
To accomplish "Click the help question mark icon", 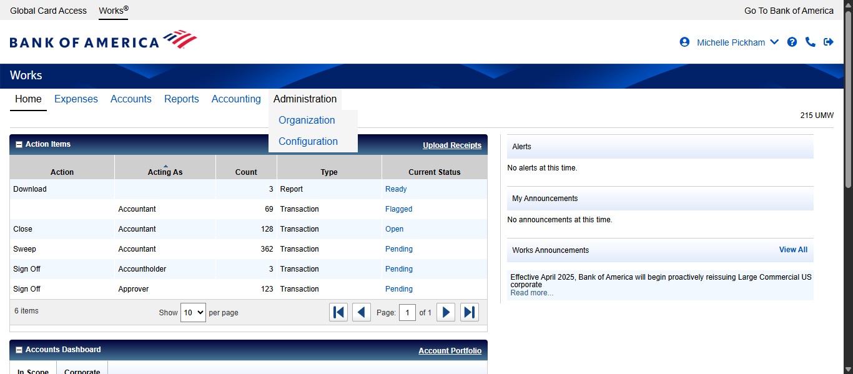I will 792,42.
